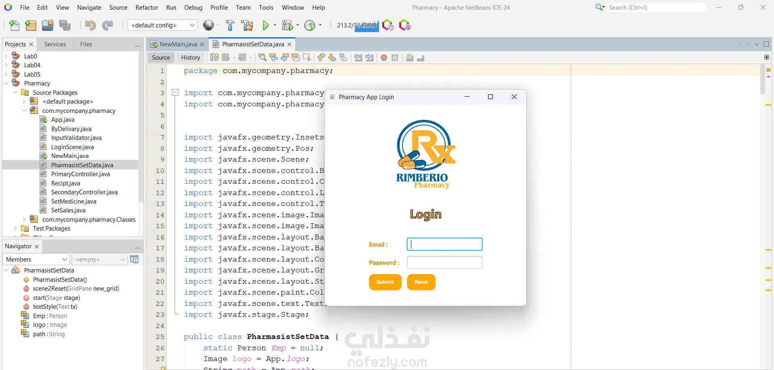Click Reset button in login window
This screenshot has height=370, width=774.
click(x=421, y=282)
